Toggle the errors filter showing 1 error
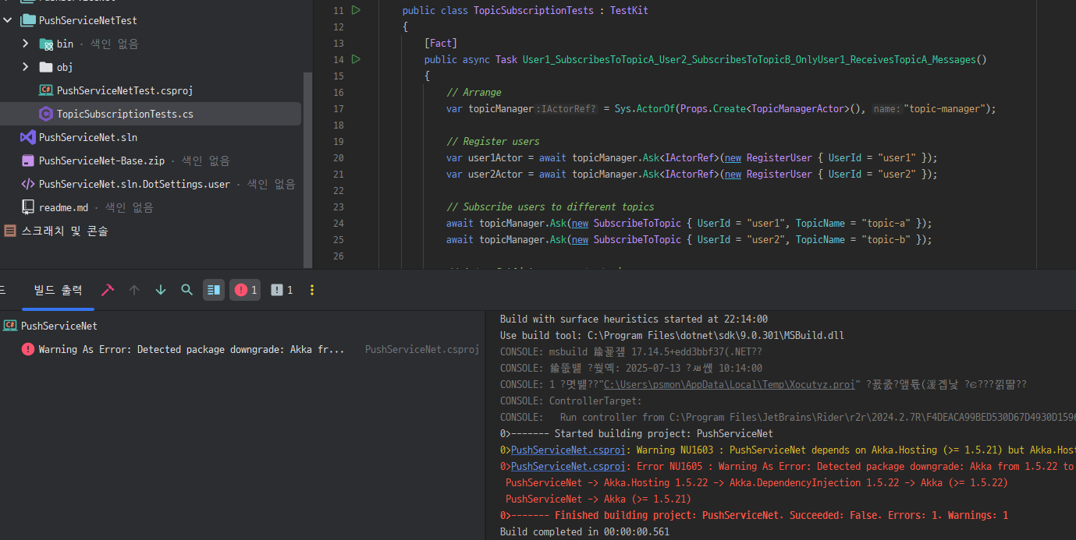1076x540 pixels. pyautogui.click(x=245, y=290)
